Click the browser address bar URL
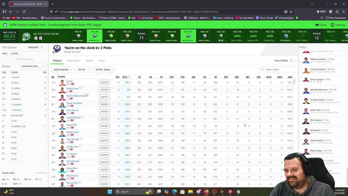 tap(139, 12)
